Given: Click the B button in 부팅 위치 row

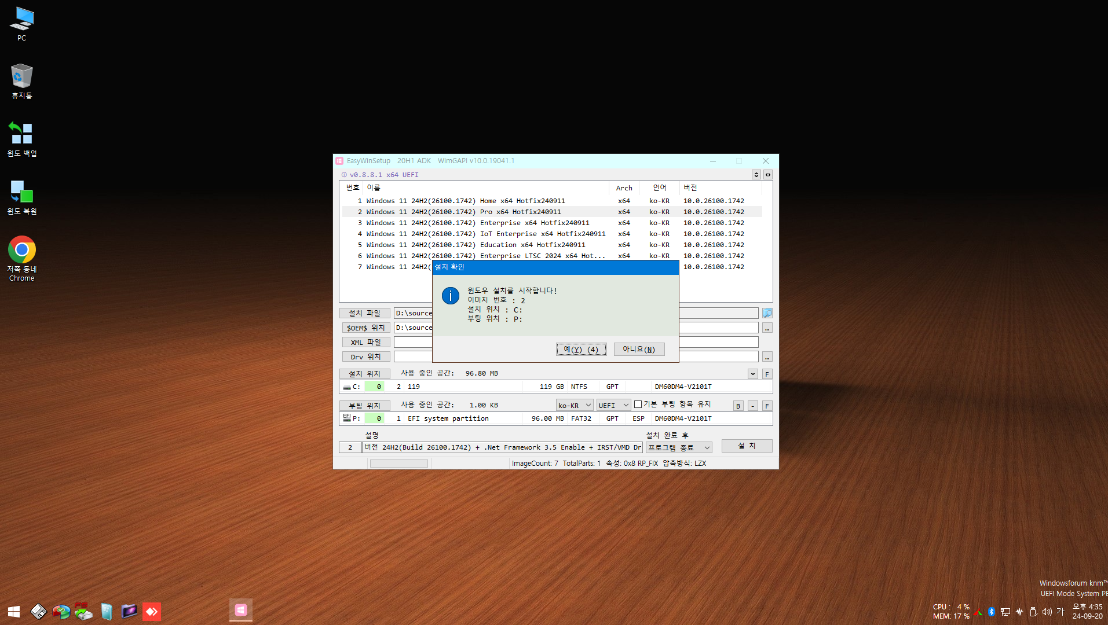Looking at the screenshot, I should pyautogui.click(x=738, y=406).
